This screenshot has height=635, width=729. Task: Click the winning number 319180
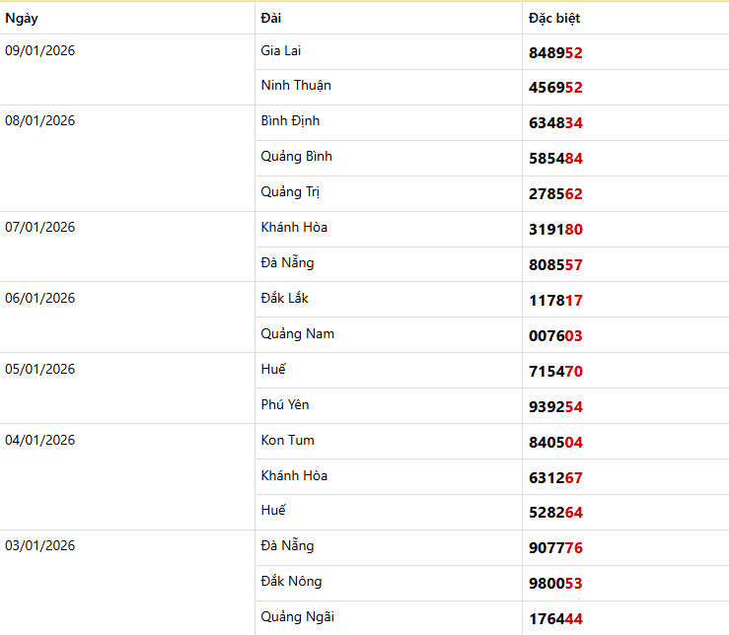pos(555,229)
